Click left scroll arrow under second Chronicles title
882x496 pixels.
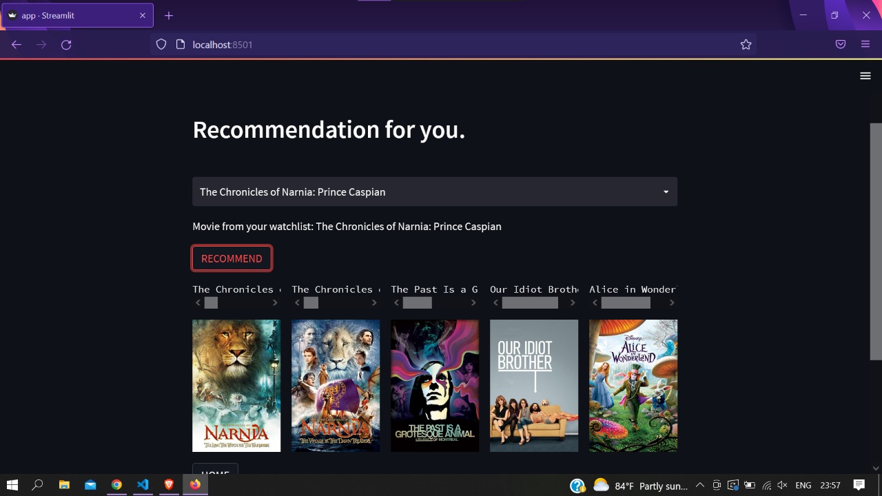(x=297, y=302)
